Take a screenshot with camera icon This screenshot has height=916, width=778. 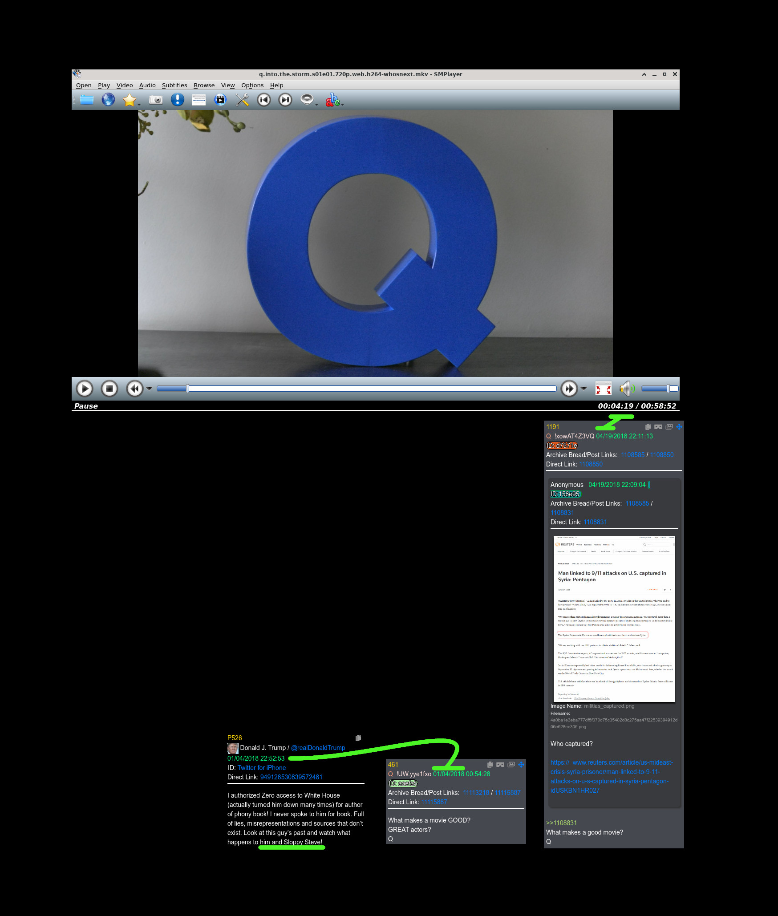[156, 100]
